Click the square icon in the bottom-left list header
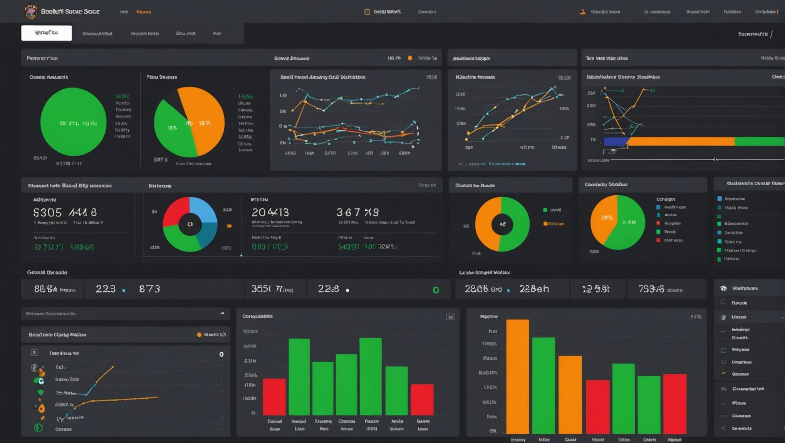This screenshot has height=443, width=785. click(x=34, y=352)
